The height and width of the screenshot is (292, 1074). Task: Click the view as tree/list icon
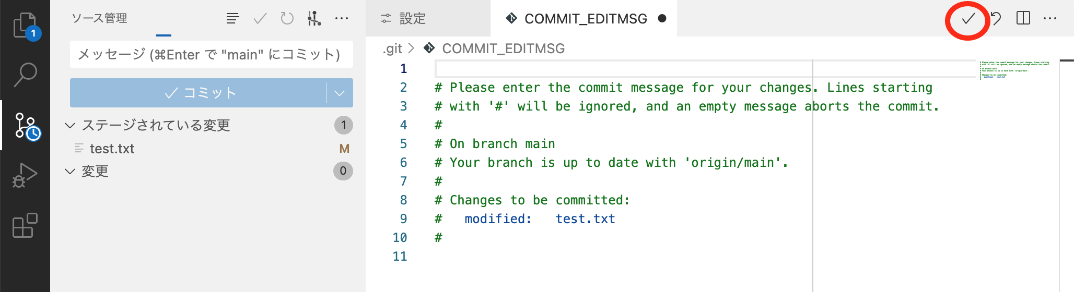tap(233, 19)
